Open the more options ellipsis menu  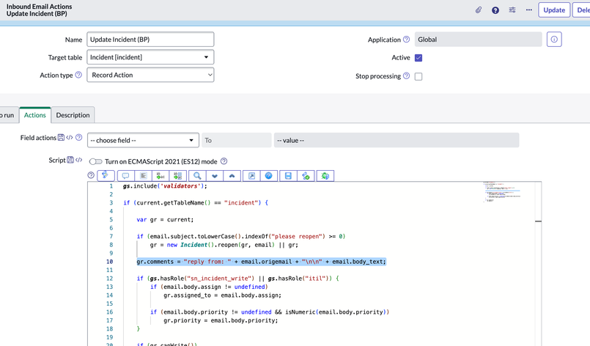(x=528, y=10)
